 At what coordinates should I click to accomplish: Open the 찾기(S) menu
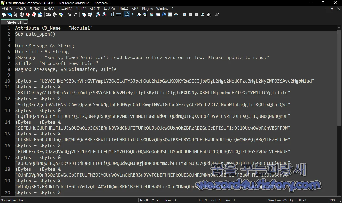tap(35, 9)
